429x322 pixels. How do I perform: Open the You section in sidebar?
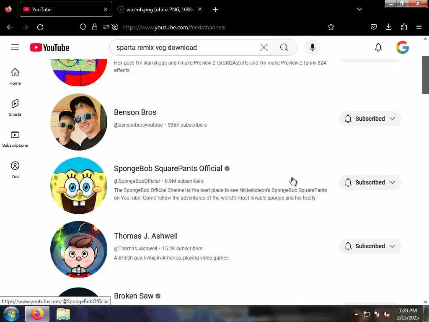[15, 170]
